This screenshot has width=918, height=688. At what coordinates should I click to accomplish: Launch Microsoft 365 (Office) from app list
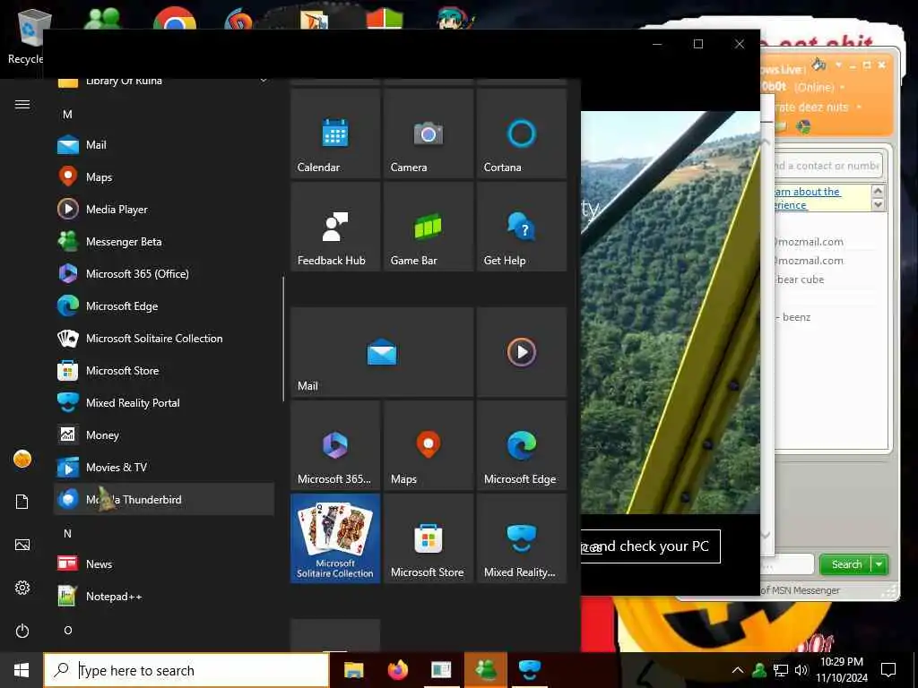[x=163, y=274]
